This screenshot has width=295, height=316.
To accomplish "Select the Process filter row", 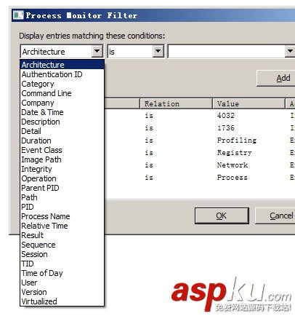I will click(x=200, y=178).
